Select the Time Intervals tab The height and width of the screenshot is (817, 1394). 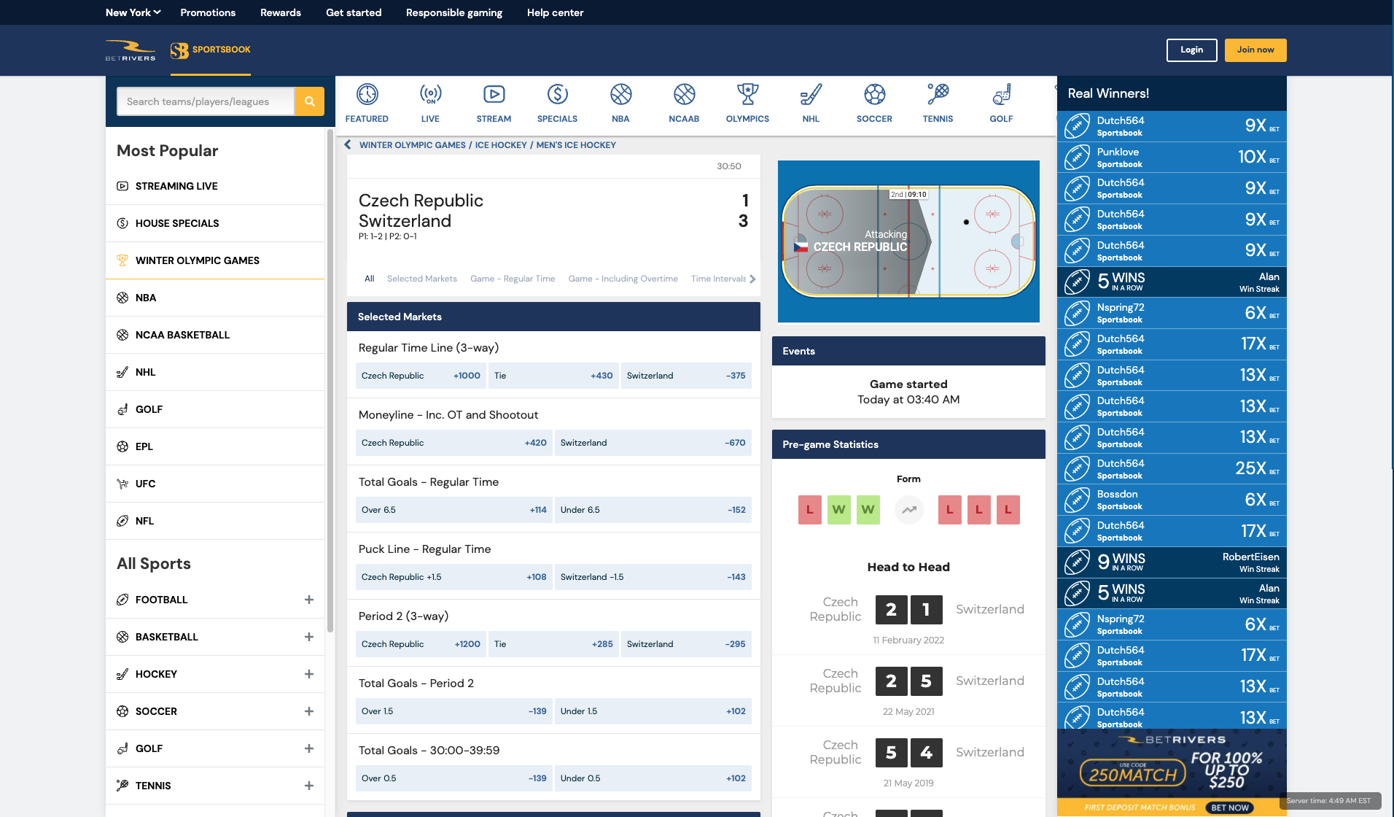click(718, 279)
